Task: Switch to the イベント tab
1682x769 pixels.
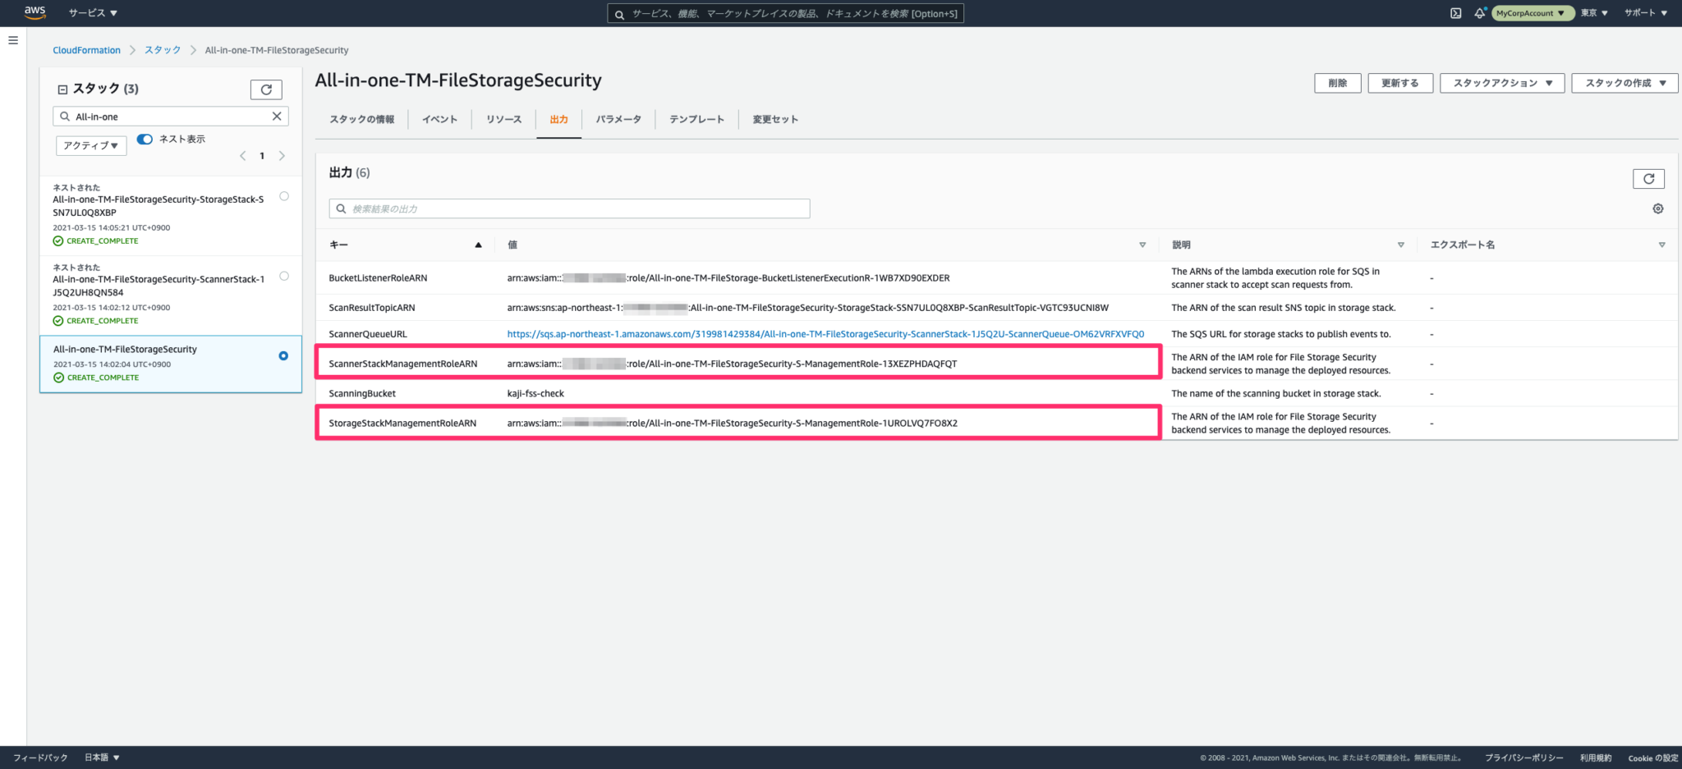Action: (439, 119)
